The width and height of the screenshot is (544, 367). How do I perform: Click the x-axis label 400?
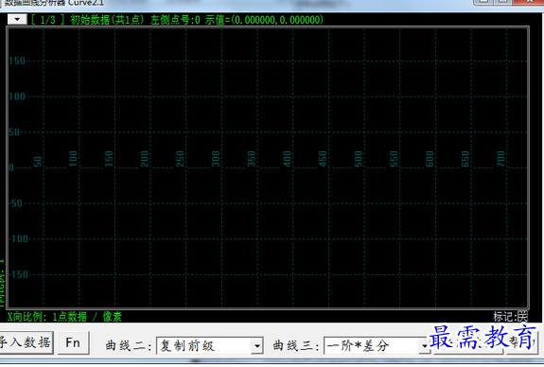pos(287,159)
